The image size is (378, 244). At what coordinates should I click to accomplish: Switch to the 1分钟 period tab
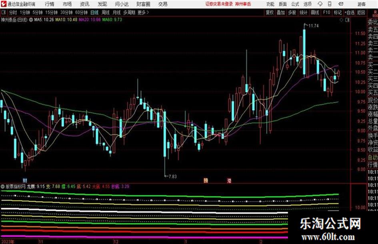coord(24,12)
